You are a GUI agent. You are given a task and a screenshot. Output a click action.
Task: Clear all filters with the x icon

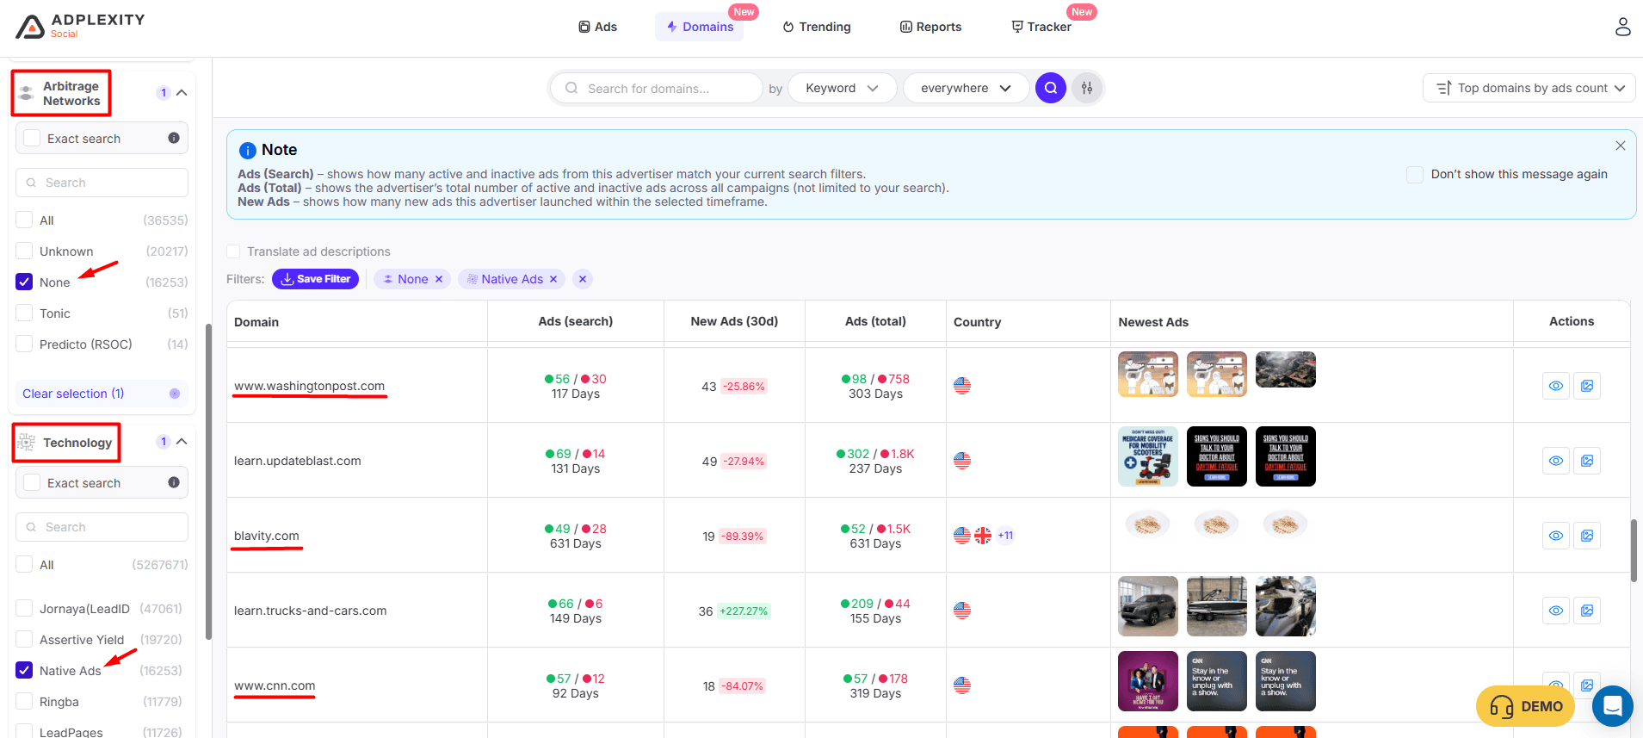(x=583, y=279)
